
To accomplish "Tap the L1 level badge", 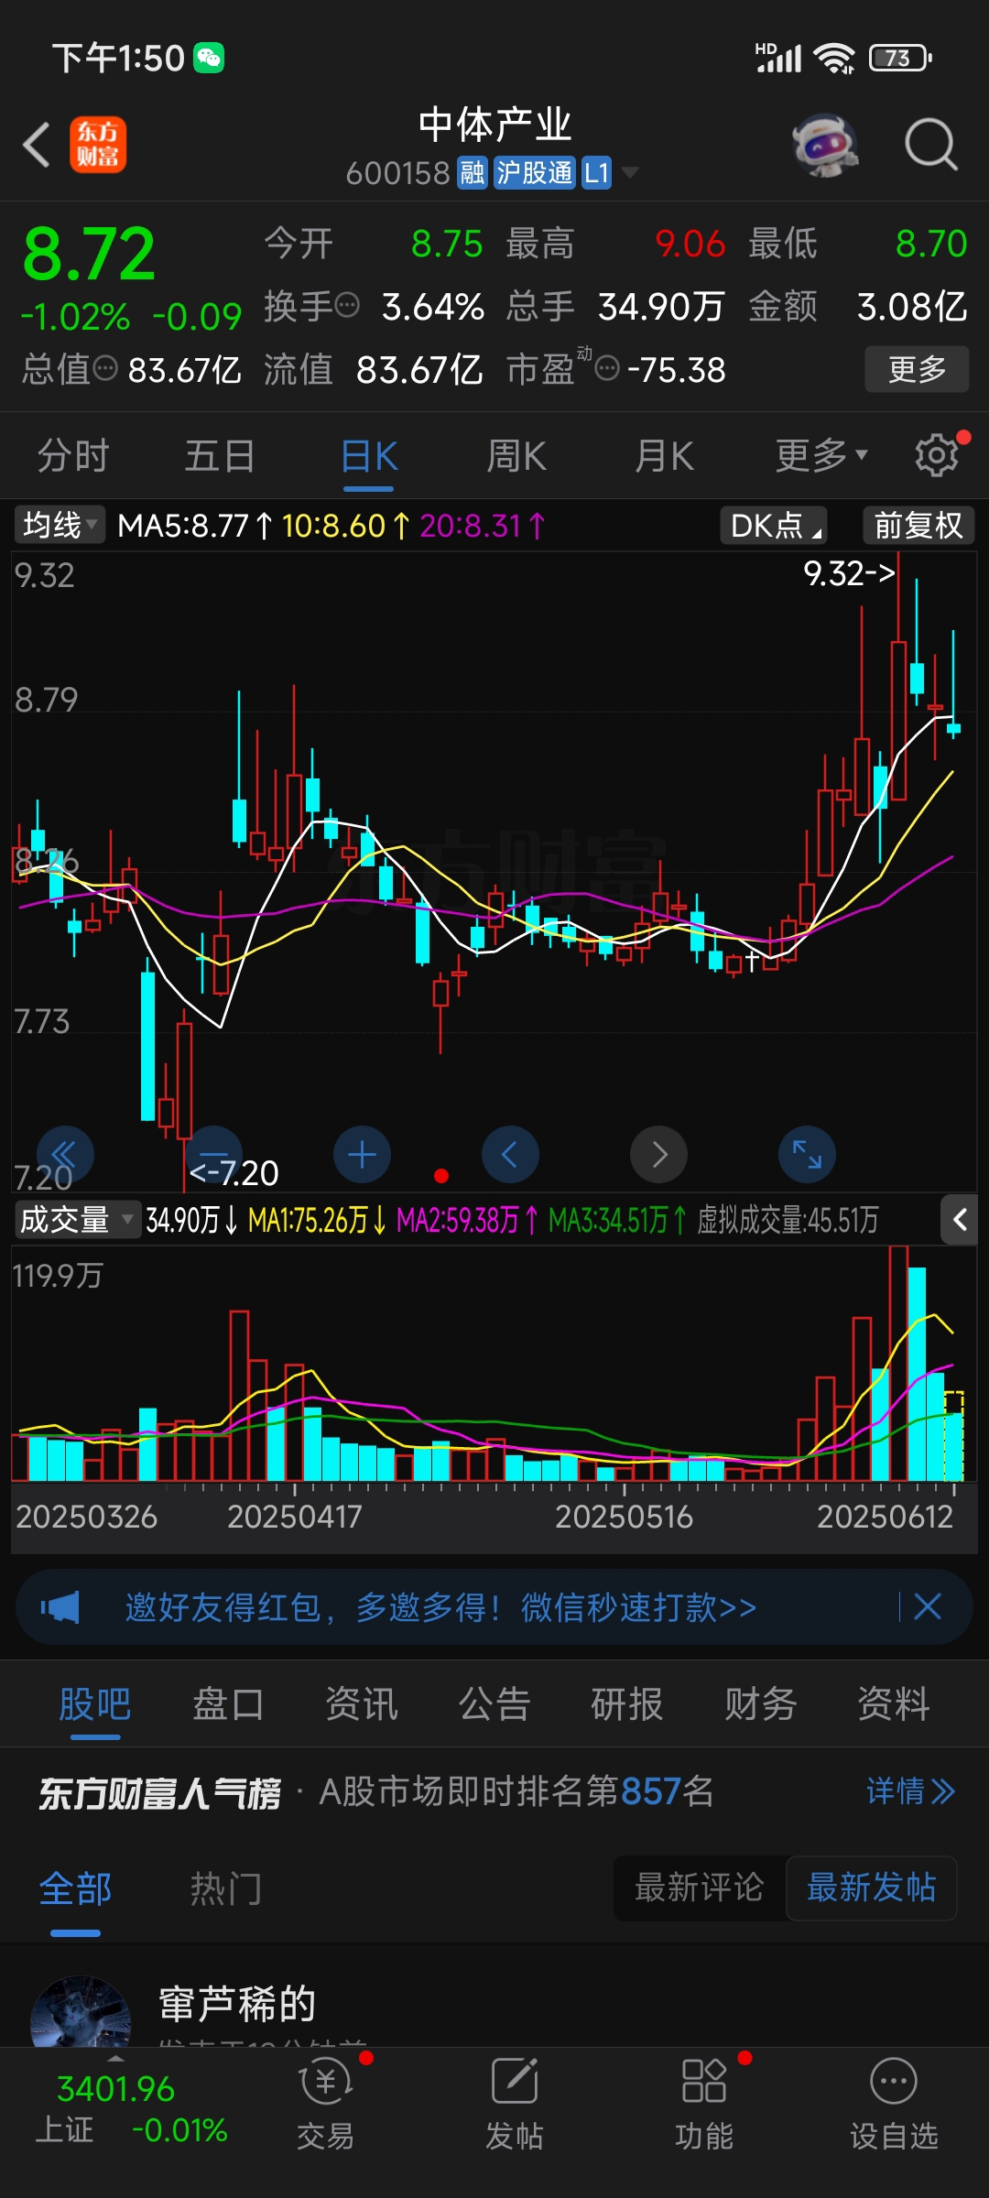I will [596, 172].
